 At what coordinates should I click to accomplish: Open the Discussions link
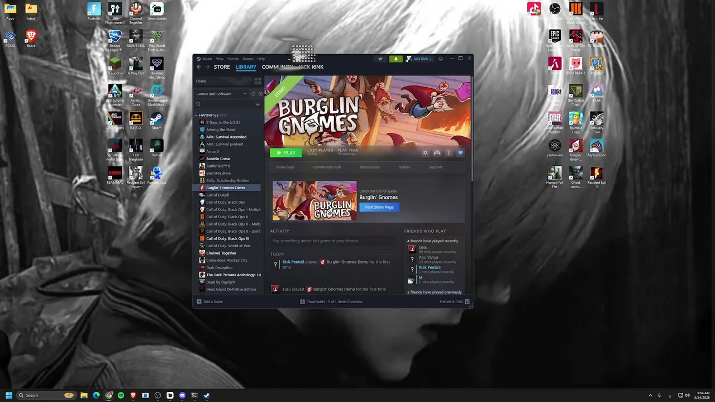coord(369,167)
